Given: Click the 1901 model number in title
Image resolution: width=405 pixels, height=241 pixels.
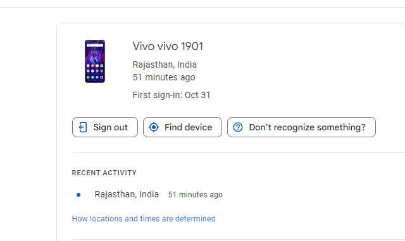Looking at the screenshot, I should click(x=192, y=47).
